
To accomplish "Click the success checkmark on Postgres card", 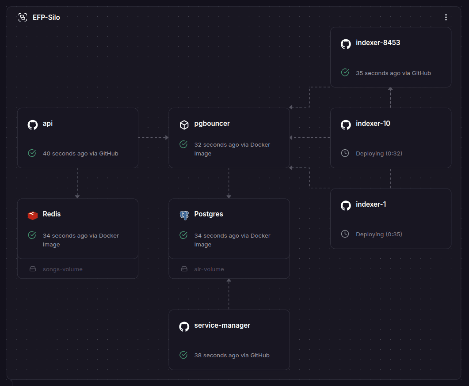I will tap(183, 235).
